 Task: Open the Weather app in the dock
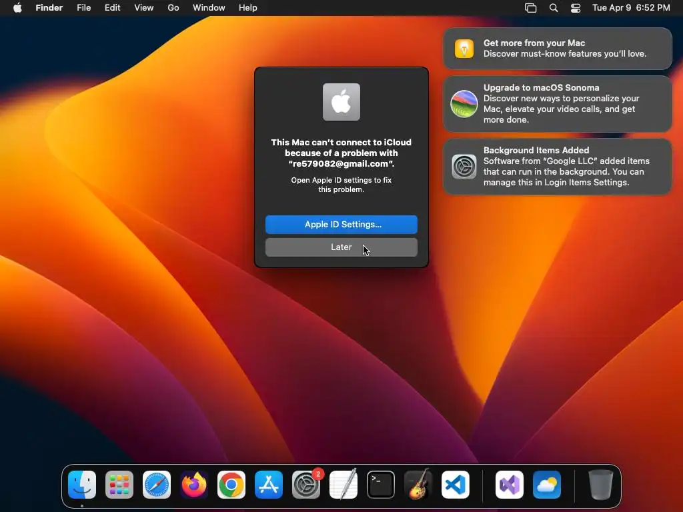(x=547, y=484)
